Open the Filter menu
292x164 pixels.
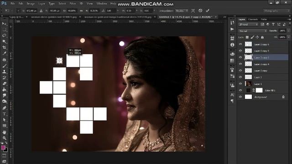point(73,4)
